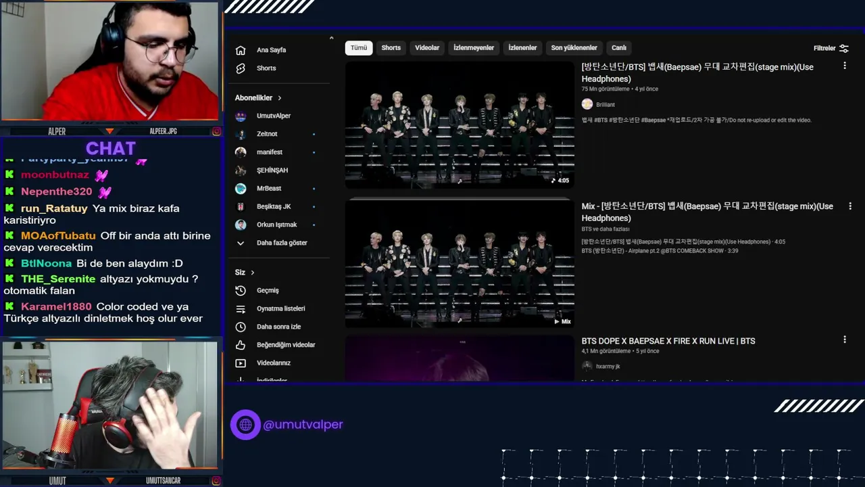Click chat username Karamel1880
This screenshot has width=865, height=487.
(56, 306)
